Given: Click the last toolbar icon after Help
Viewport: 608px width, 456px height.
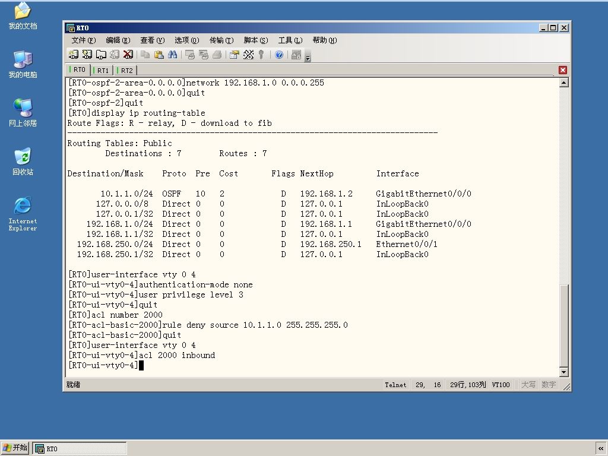Looking at the screenshot, I should pyautogui.click(x=296, y=55).
